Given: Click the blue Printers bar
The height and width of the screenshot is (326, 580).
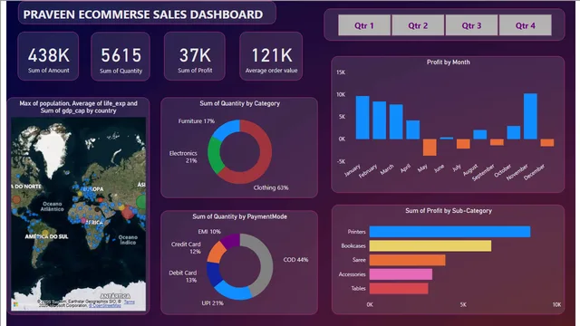Looking at the screenshot, I should (x=449, y=232).
